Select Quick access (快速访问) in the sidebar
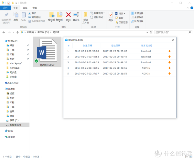The height and width of the screenshot is (159, 194). pos(11,41)
